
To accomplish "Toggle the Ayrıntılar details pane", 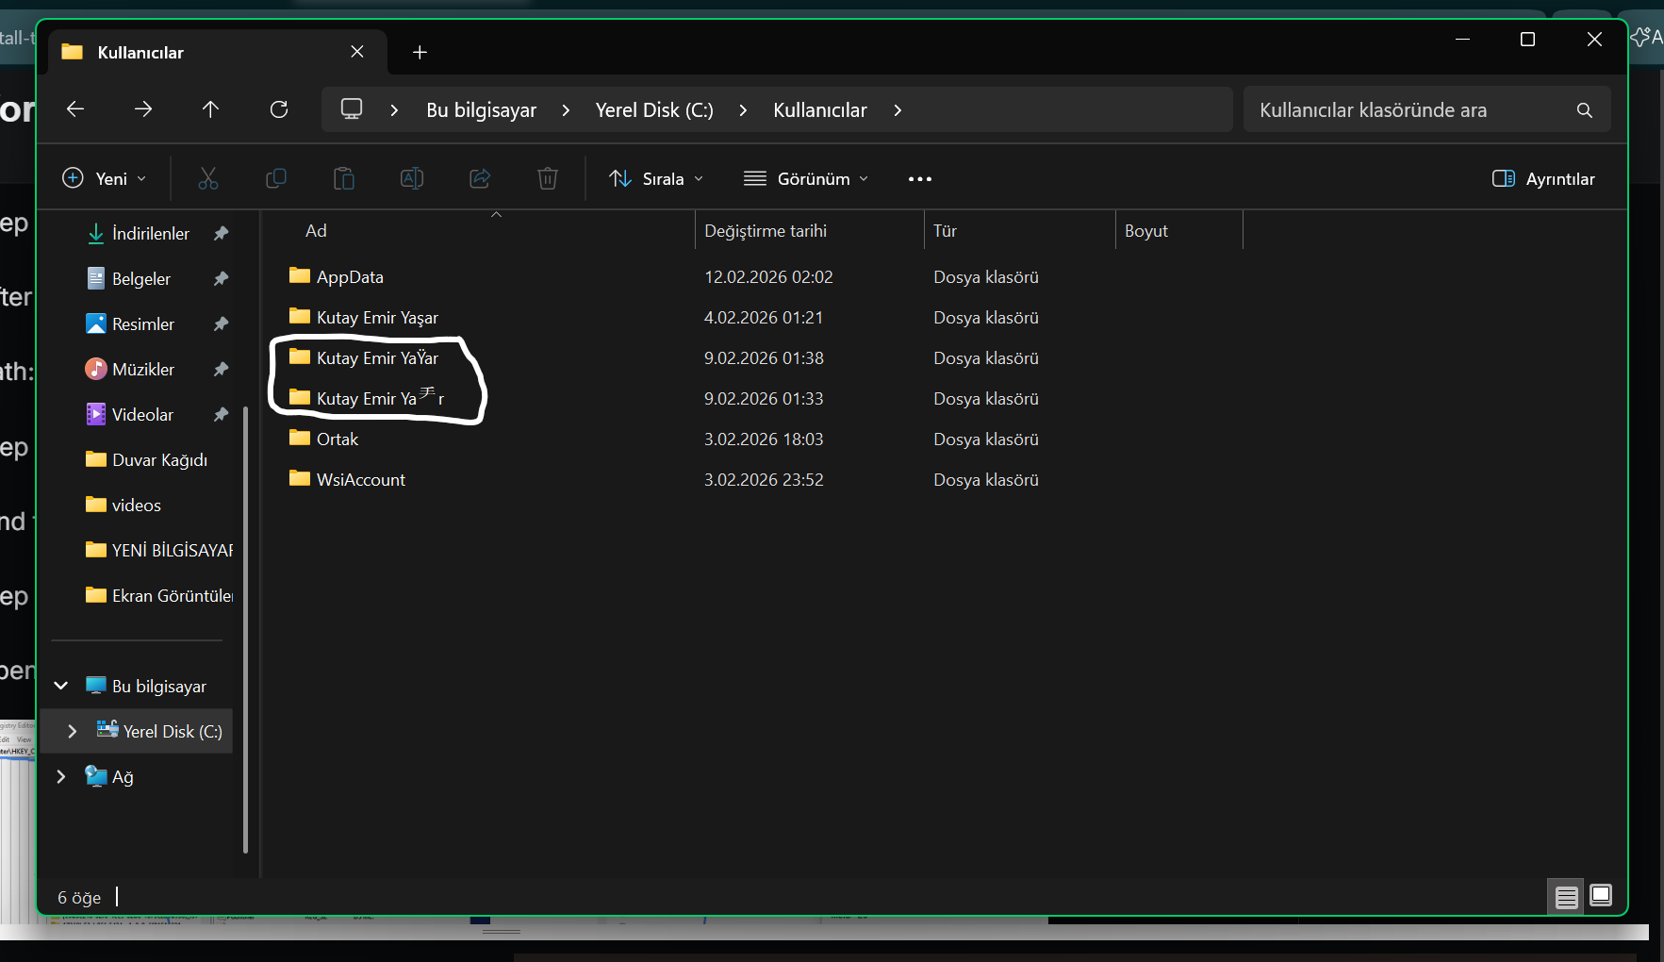I will point(1543,179).
